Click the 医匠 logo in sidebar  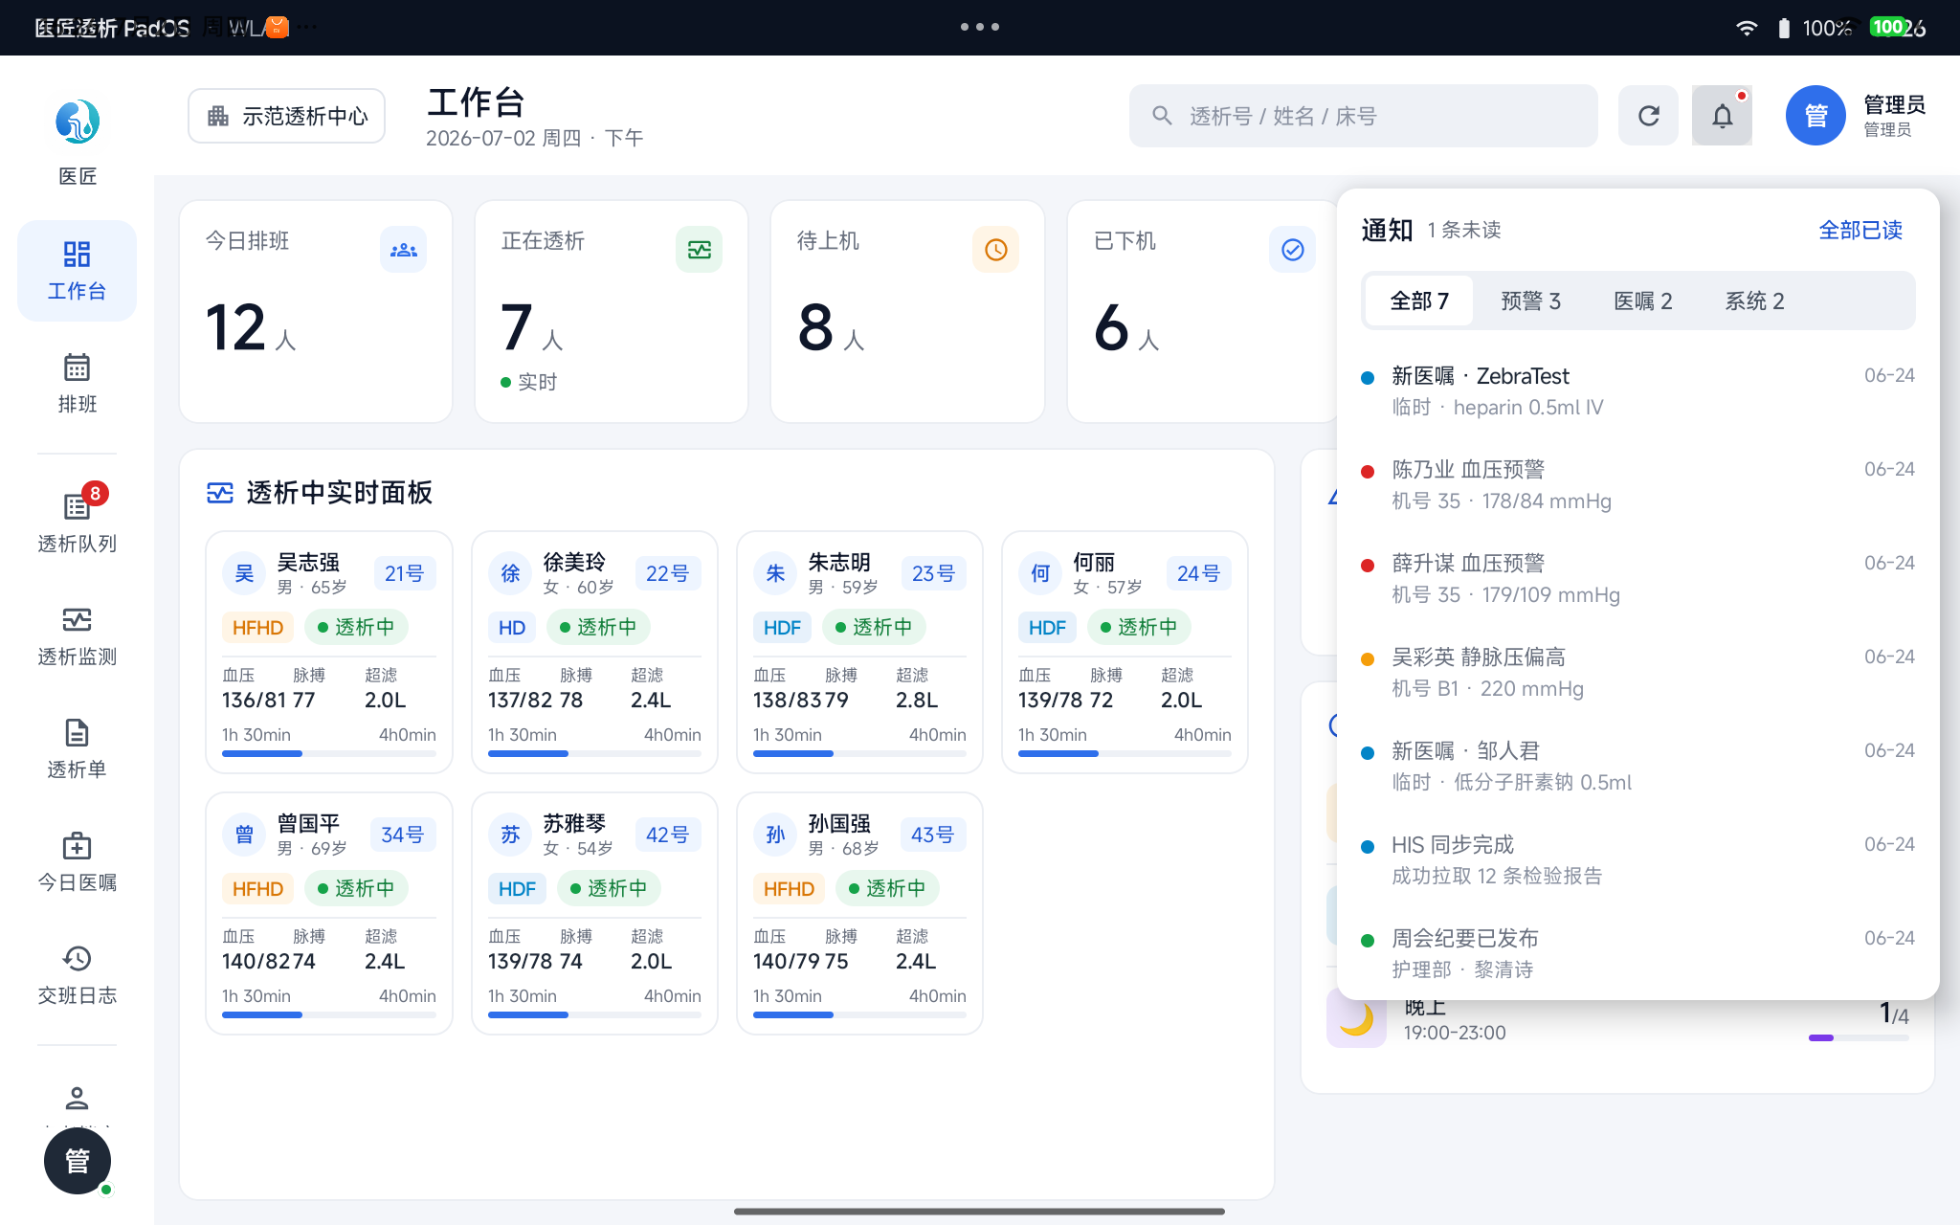click(77, 122)
